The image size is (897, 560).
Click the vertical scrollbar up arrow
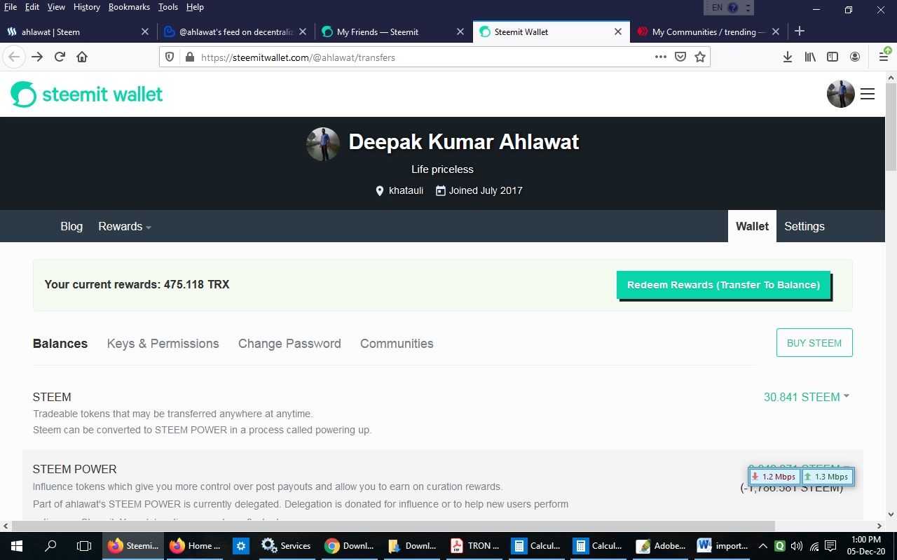click(x=891, y=76)
